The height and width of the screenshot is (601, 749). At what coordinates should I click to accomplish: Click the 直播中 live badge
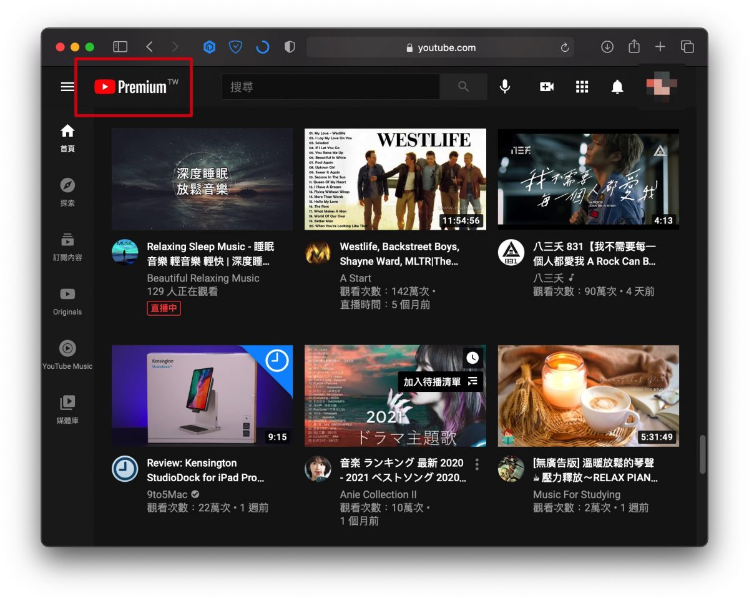164,308
